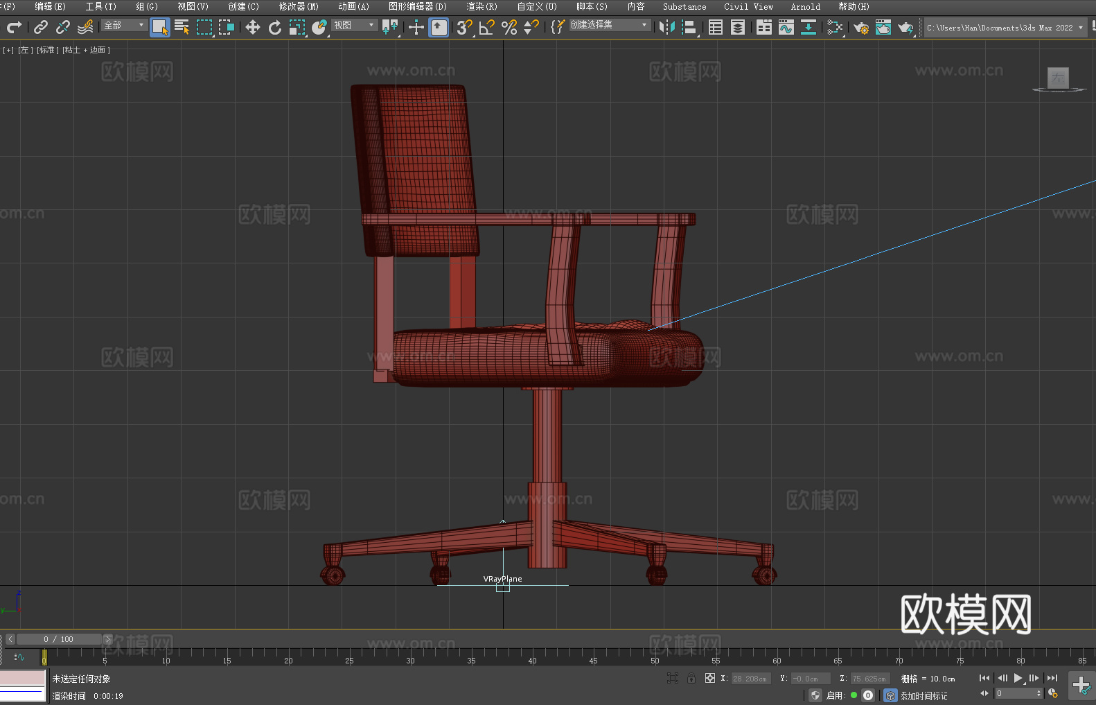Click the time slider right arrow

click(107, 639)
